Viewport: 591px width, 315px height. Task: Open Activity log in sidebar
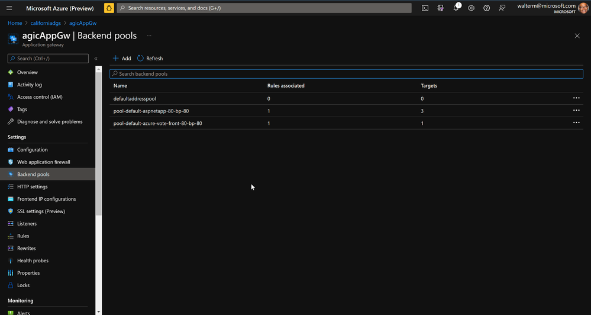pos(30,85)
